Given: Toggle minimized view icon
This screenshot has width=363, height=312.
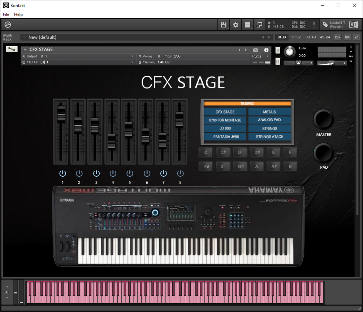Looking at the screenshot, I should coord(259,25).
